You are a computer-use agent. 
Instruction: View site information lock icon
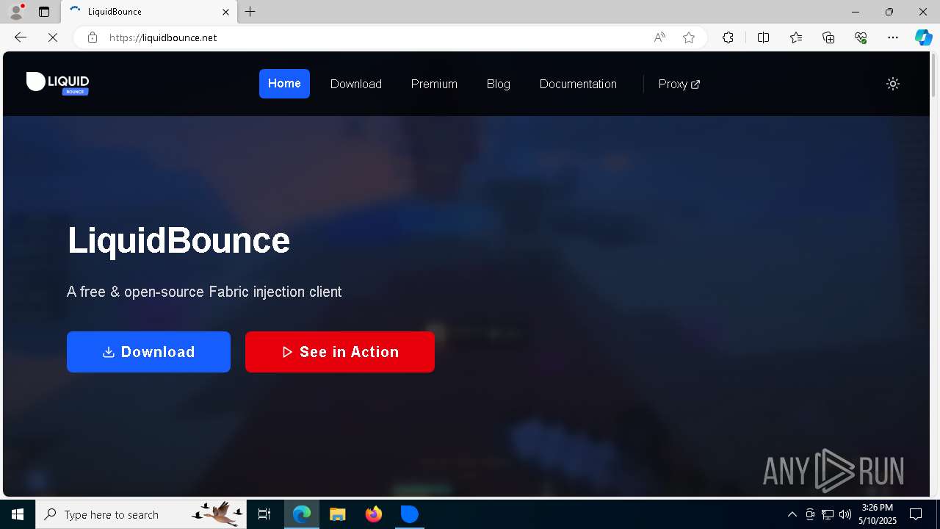pyautogui.click(x=93, y=37)
